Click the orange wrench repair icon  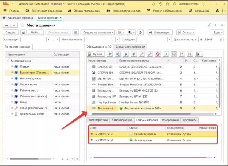pos(142,54)
